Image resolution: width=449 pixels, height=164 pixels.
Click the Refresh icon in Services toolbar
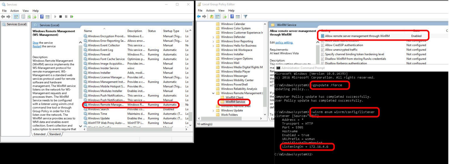click(29, 17)
